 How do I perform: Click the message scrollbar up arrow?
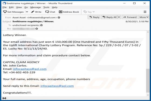[x=148, y=32]
